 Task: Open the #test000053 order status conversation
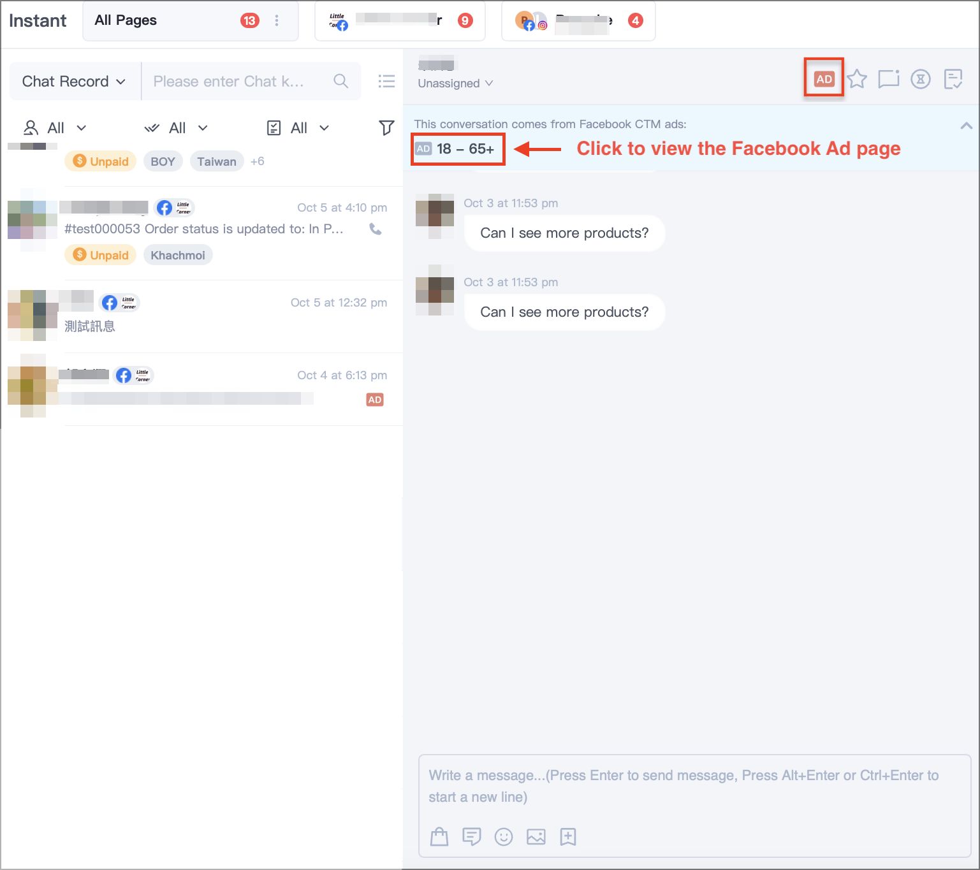(x=201, y=233)
